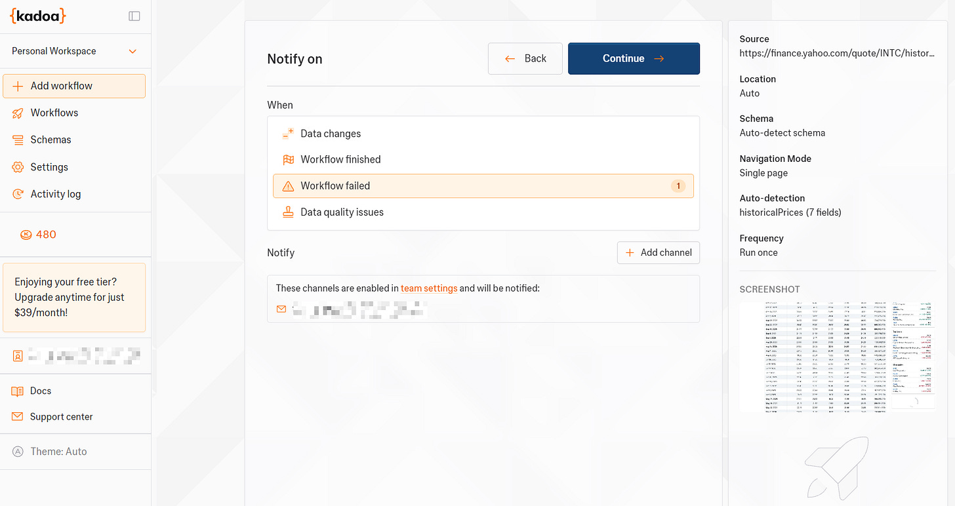955x506 pixels.
Task: Click the Kadoa logo
Action: point(37,15)
